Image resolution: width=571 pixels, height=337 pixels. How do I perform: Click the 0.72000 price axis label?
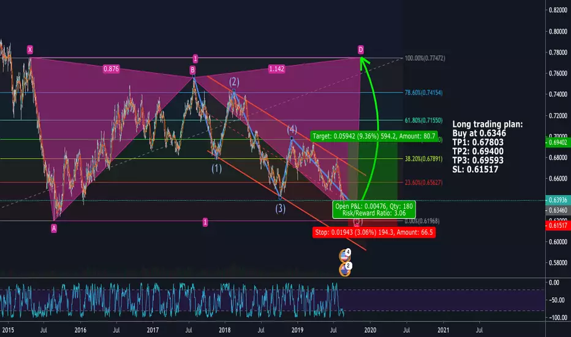pyautogui.click(x=558, y=115)
